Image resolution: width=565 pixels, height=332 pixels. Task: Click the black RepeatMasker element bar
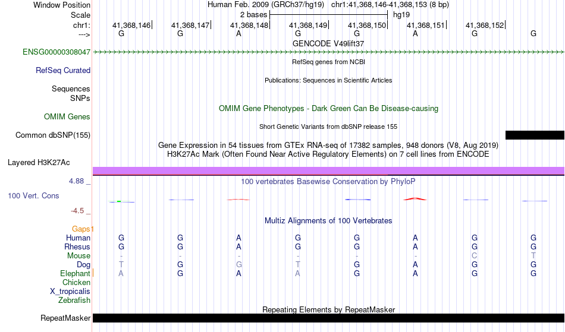click(x=328, y=318)
